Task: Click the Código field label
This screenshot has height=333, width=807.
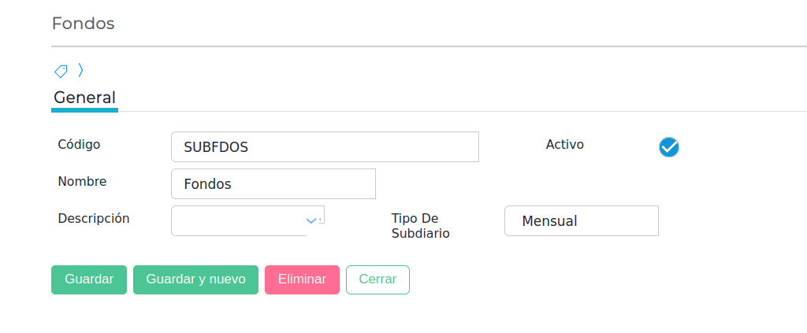Action: click(79, 145)
